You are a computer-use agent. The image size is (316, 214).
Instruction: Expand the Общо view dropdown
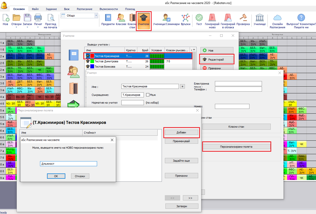(x=96, y=16)
